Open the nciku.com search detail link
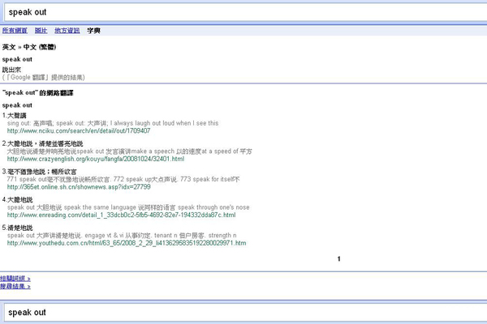This screenshot has height=324, width=487. (x=79, y=131)
